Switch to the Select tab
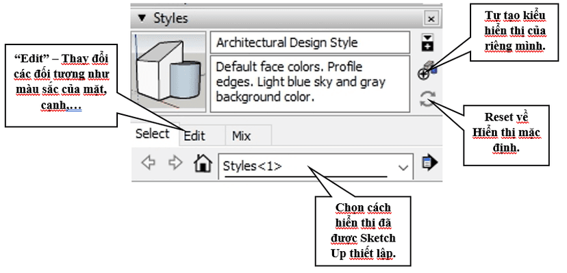This screenshot has height=273, width=567. [153, 134]
